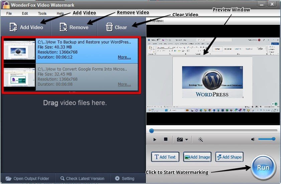Open More link for Google Forms video
281x184 pixels.
pyautogui.click(x=124, y=84)
